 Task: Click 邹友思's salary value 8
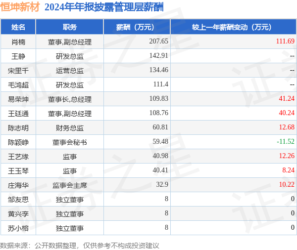(166, 199)
